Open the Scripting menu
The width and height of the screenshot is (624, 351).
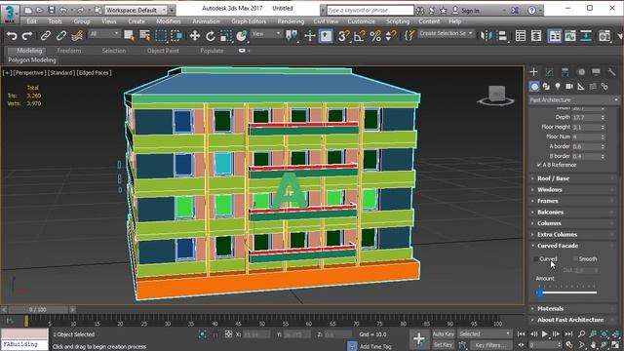(398, 21)
